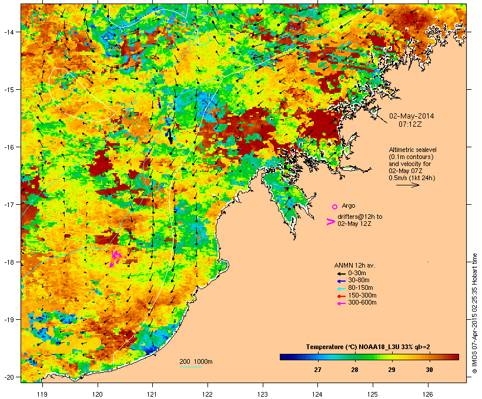Image resolution: width=482 pixels, height=399 pixels.
Task: Click the cyan 200m depth contour sample line
Action: 190,367
